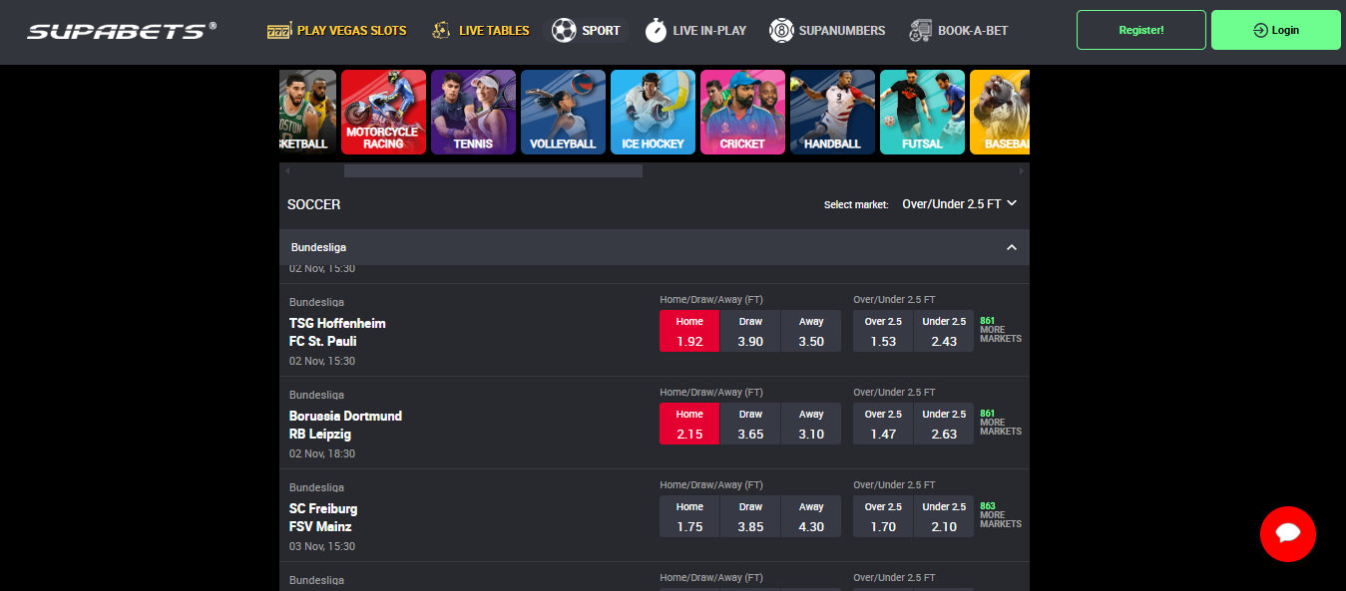Open the live chat bubble
The height and width of the screenshot is (591, 1346).
coord(1287,534)
